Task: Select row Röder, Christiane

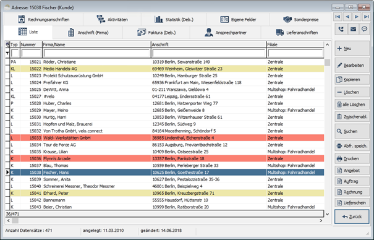Action: click(x=167, y=62)
